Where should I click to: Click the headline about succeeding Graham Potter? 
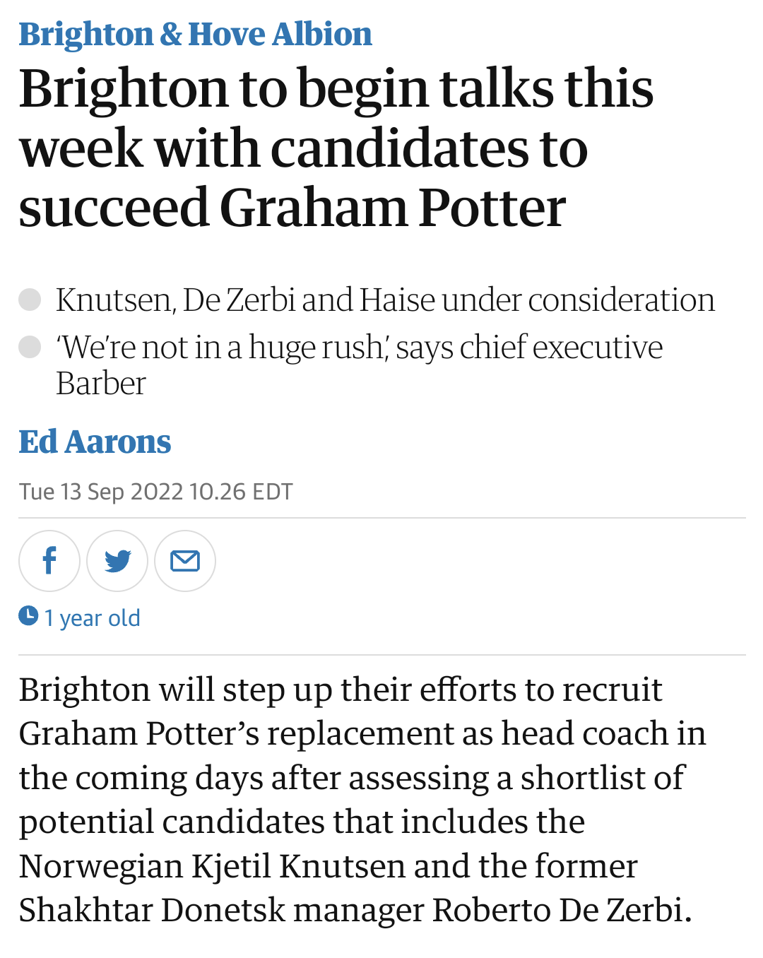336,148
